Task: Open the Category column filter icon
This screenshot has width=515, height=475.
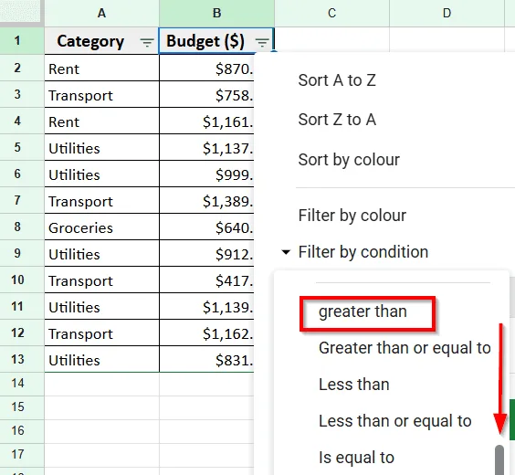Action: click(x=147, y=42)
